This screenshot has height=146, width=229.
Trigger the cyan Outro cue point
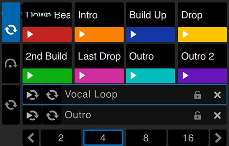pos(150,76)
